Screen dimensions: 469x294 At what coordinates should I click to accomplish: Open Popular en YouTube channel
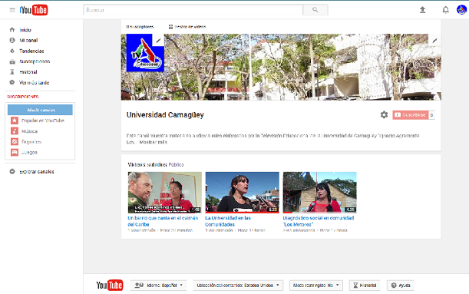tap(43, 121)
